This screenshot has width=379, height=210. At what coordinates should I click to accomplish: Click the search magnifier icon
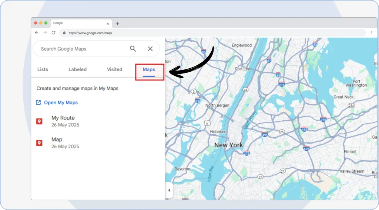(x=133, y=49)
